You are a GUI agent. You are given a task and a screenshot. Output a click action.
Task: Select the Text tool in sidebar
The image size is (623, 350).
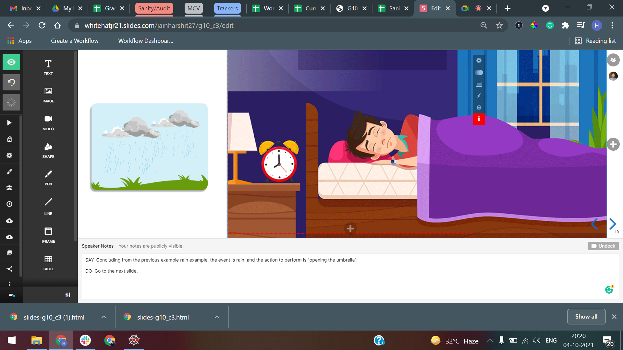(48, 67)
